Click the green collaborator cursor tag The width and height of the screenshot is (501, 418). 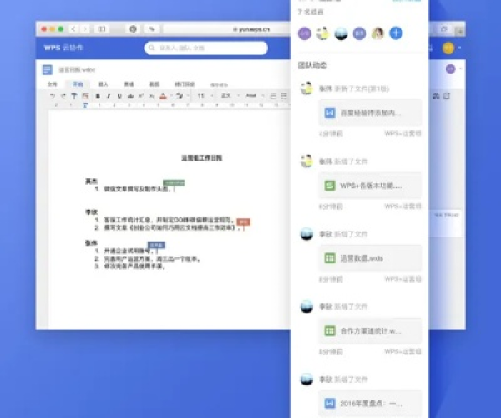(174, 182)
